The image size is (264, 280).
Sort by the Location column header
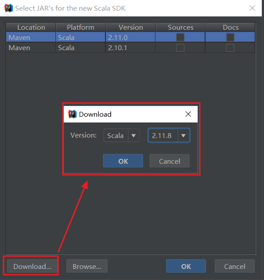click(31, 28)
